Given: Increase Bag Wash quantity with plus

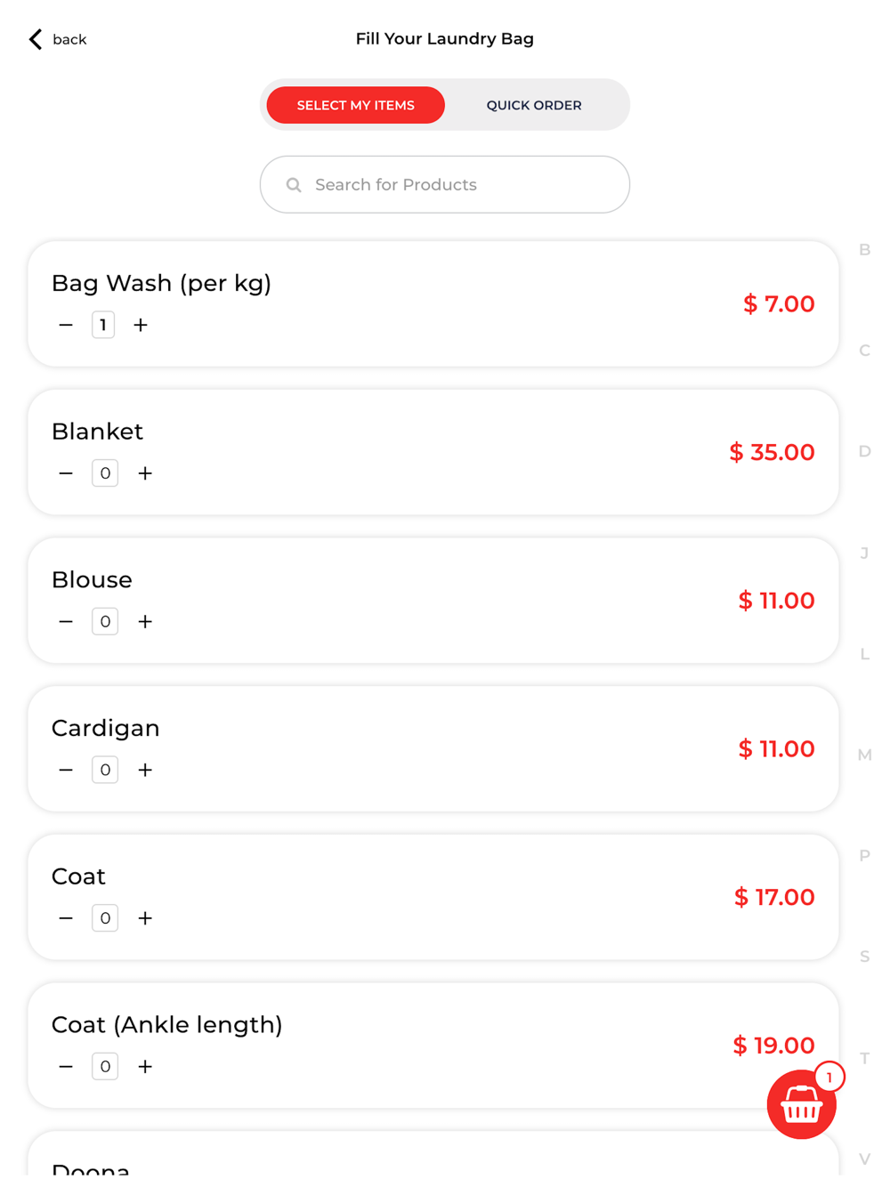Looking at the screenshot, I should pyautogui.click(x=141, y=326).
